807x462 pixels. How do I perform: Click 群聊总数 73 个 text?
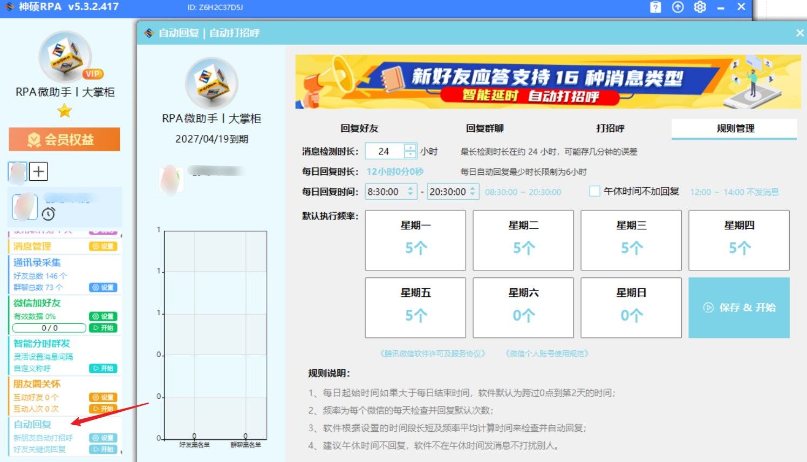pos(38,287)
